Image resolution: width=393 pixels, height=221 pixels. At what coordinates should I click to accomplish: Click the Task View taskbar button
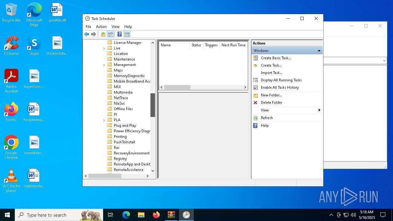[111, 215]
